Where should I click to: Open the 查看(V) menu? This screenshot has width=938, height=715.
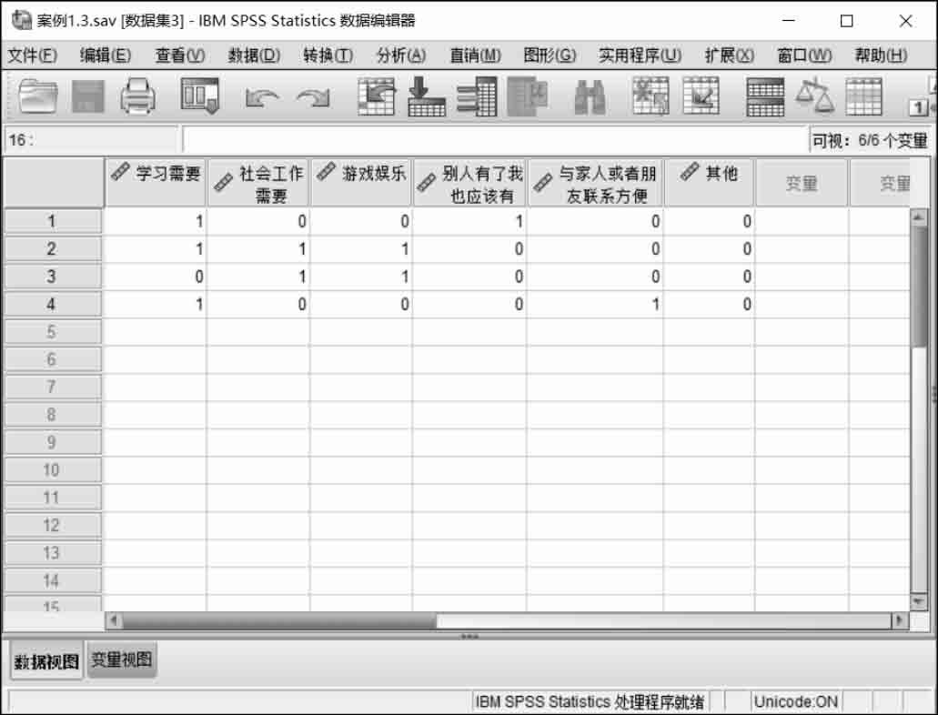180,55
